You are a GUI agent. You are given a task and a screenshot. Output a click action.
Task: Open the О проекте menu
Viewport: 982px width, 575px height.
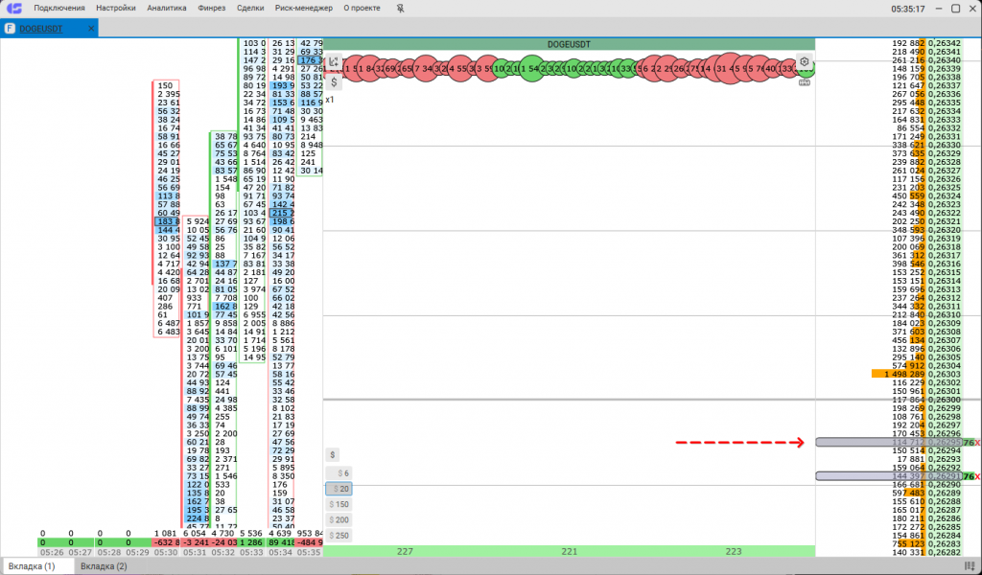(362, 8)
